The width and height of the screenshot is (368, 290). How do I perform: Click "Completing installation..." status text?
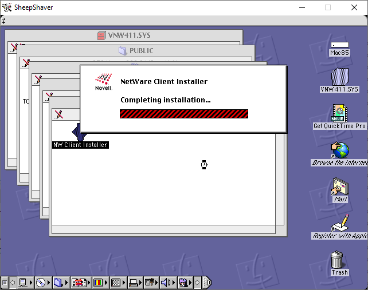166,100
